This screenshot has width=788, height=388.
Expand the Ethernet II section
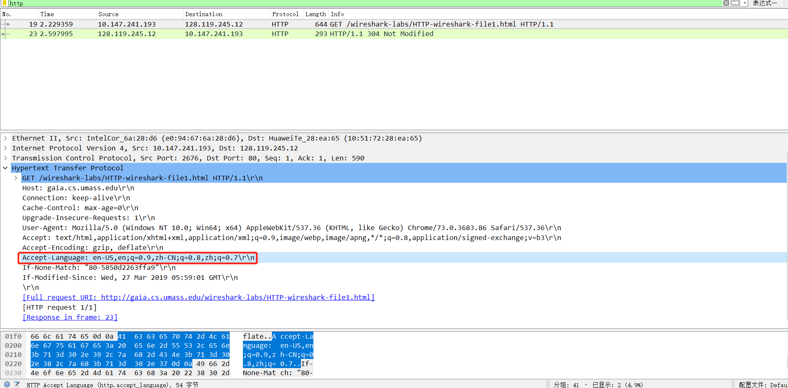[x=5, y=138]
